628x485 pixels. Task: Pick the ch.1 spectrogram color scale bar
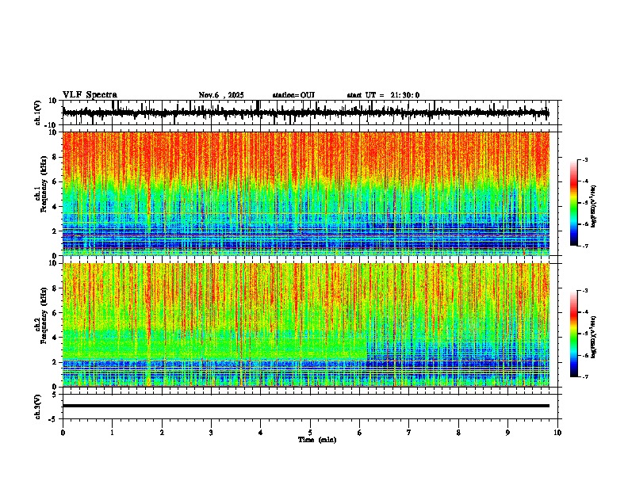pos(573,203)
